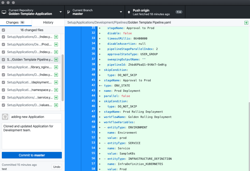Uncheck the library_nginx file checkbox
This screenshot has width=250, height=171.
pos(3,67)
